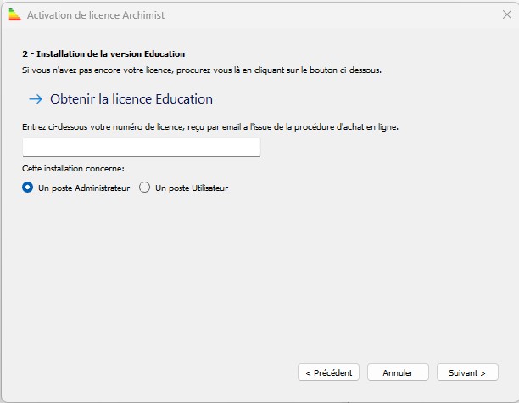
Task: Click the 'Activation de licence Archimist' window title
Action: tap(95, 15)
